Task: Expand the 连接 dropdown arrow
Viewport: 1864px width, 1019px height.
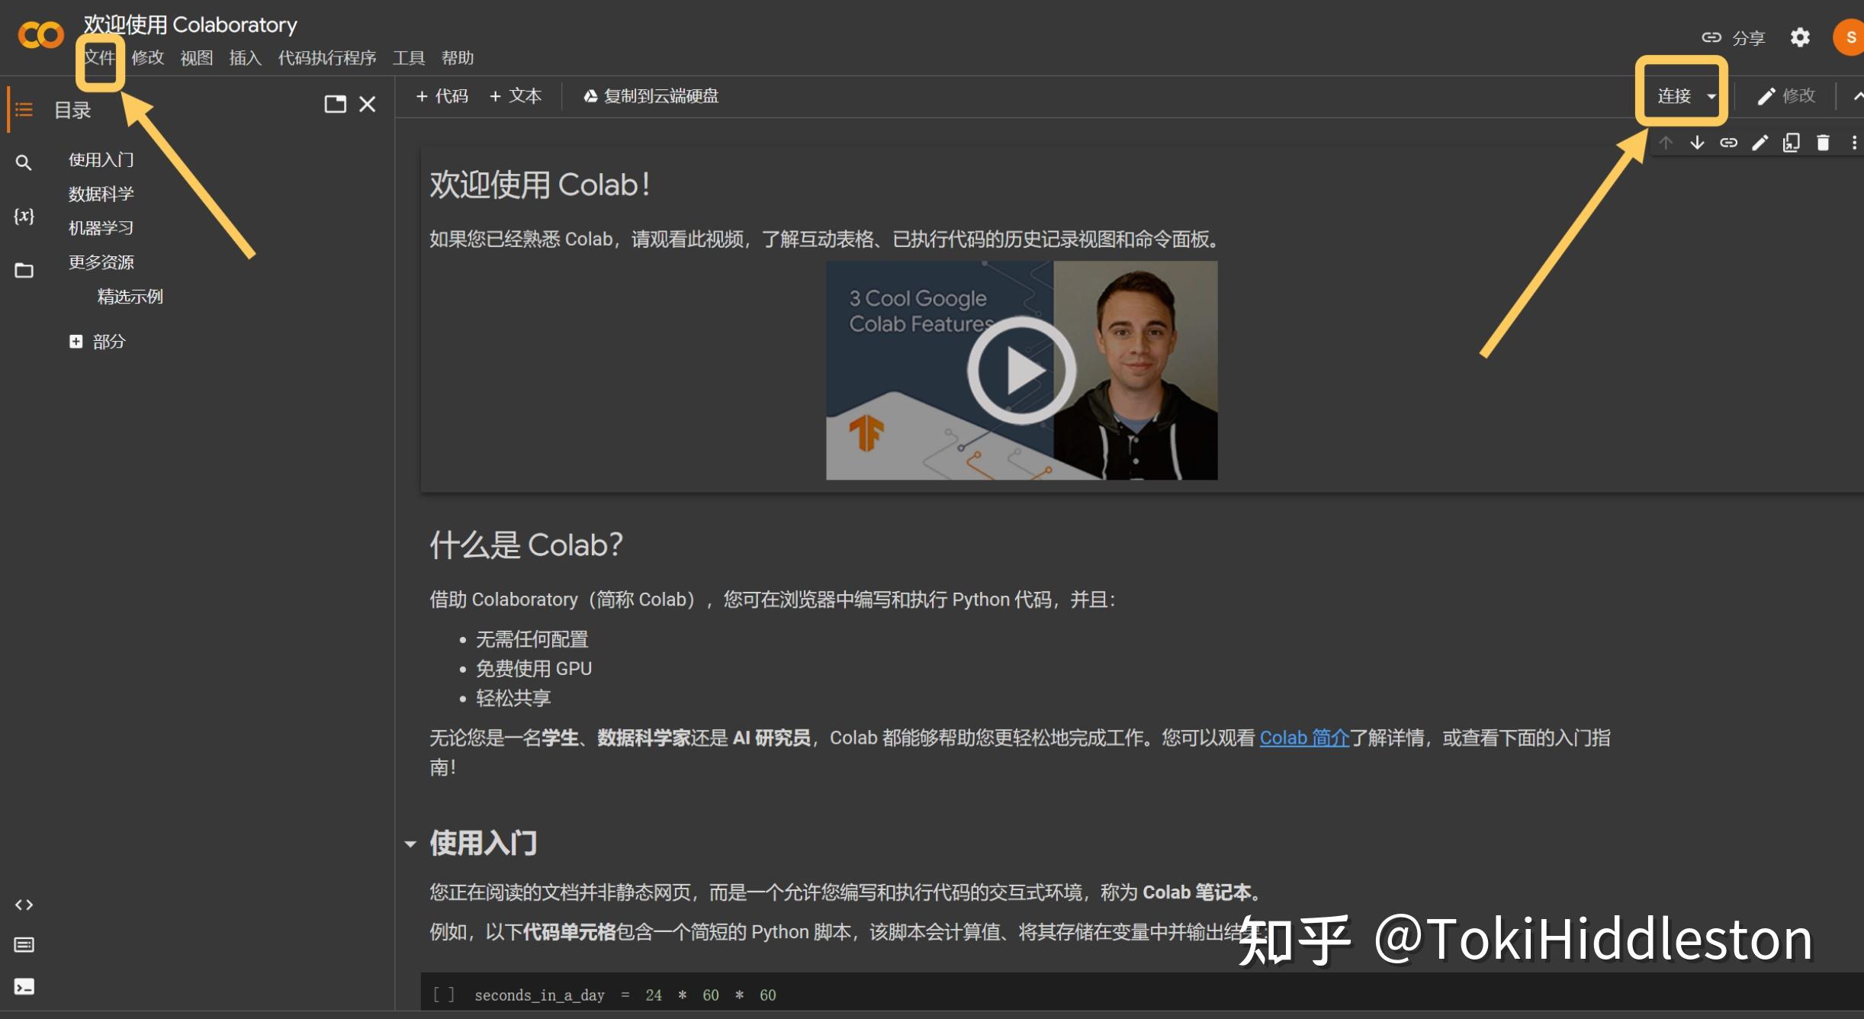Action: (x=1709, y=96)
